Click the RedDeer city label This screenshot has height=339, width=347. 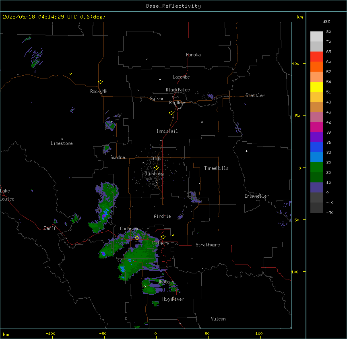click(177, 103)
